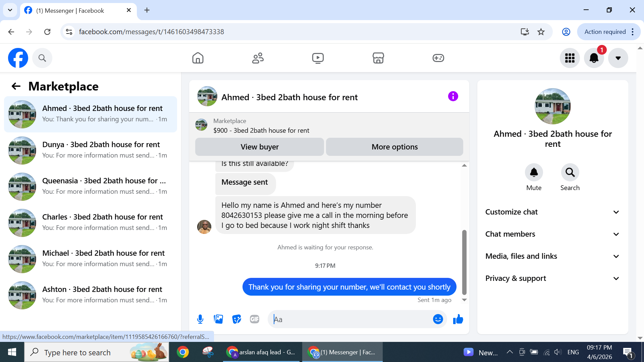Open the Dunya conversation in the list
This screenshot has height=362, width=644.
tap(91, 150)
